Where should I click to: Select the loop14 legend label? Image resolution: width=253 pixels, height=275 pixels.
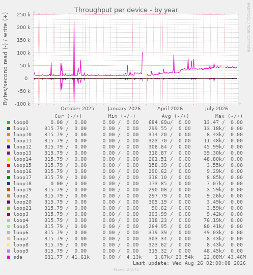22,159
